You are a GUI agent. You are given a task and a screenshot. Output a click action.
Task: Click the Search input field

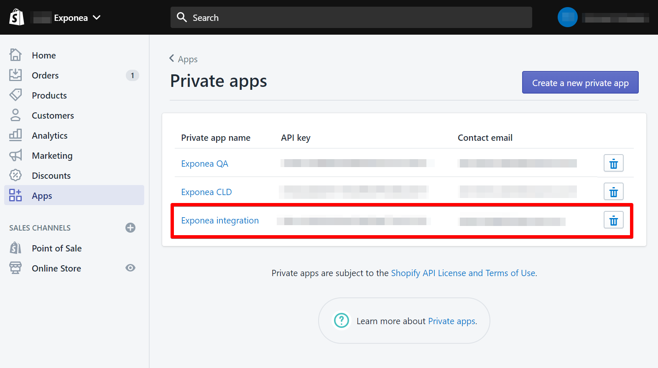click(x=351, y=18)
